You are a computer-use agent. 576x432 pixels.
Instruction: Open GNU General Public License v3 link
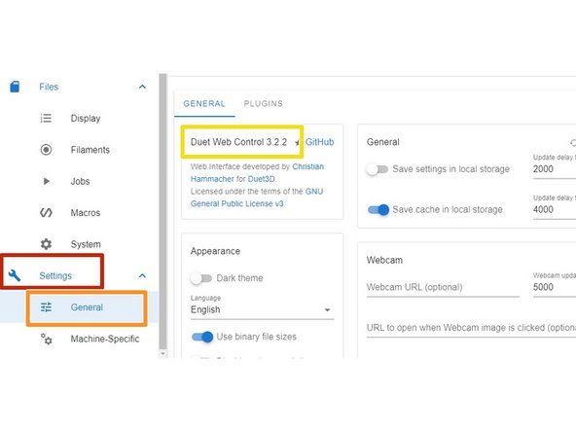click(x=257, y=198)
